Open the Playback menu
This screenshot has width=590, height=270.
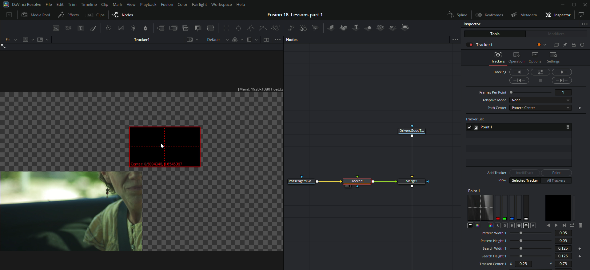(x=148, y=4)
